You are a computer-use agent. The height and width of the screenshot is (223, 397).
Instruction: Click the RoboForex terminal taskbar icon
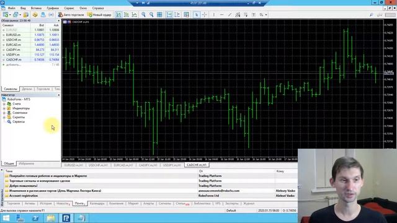click(x=66, y=218)
